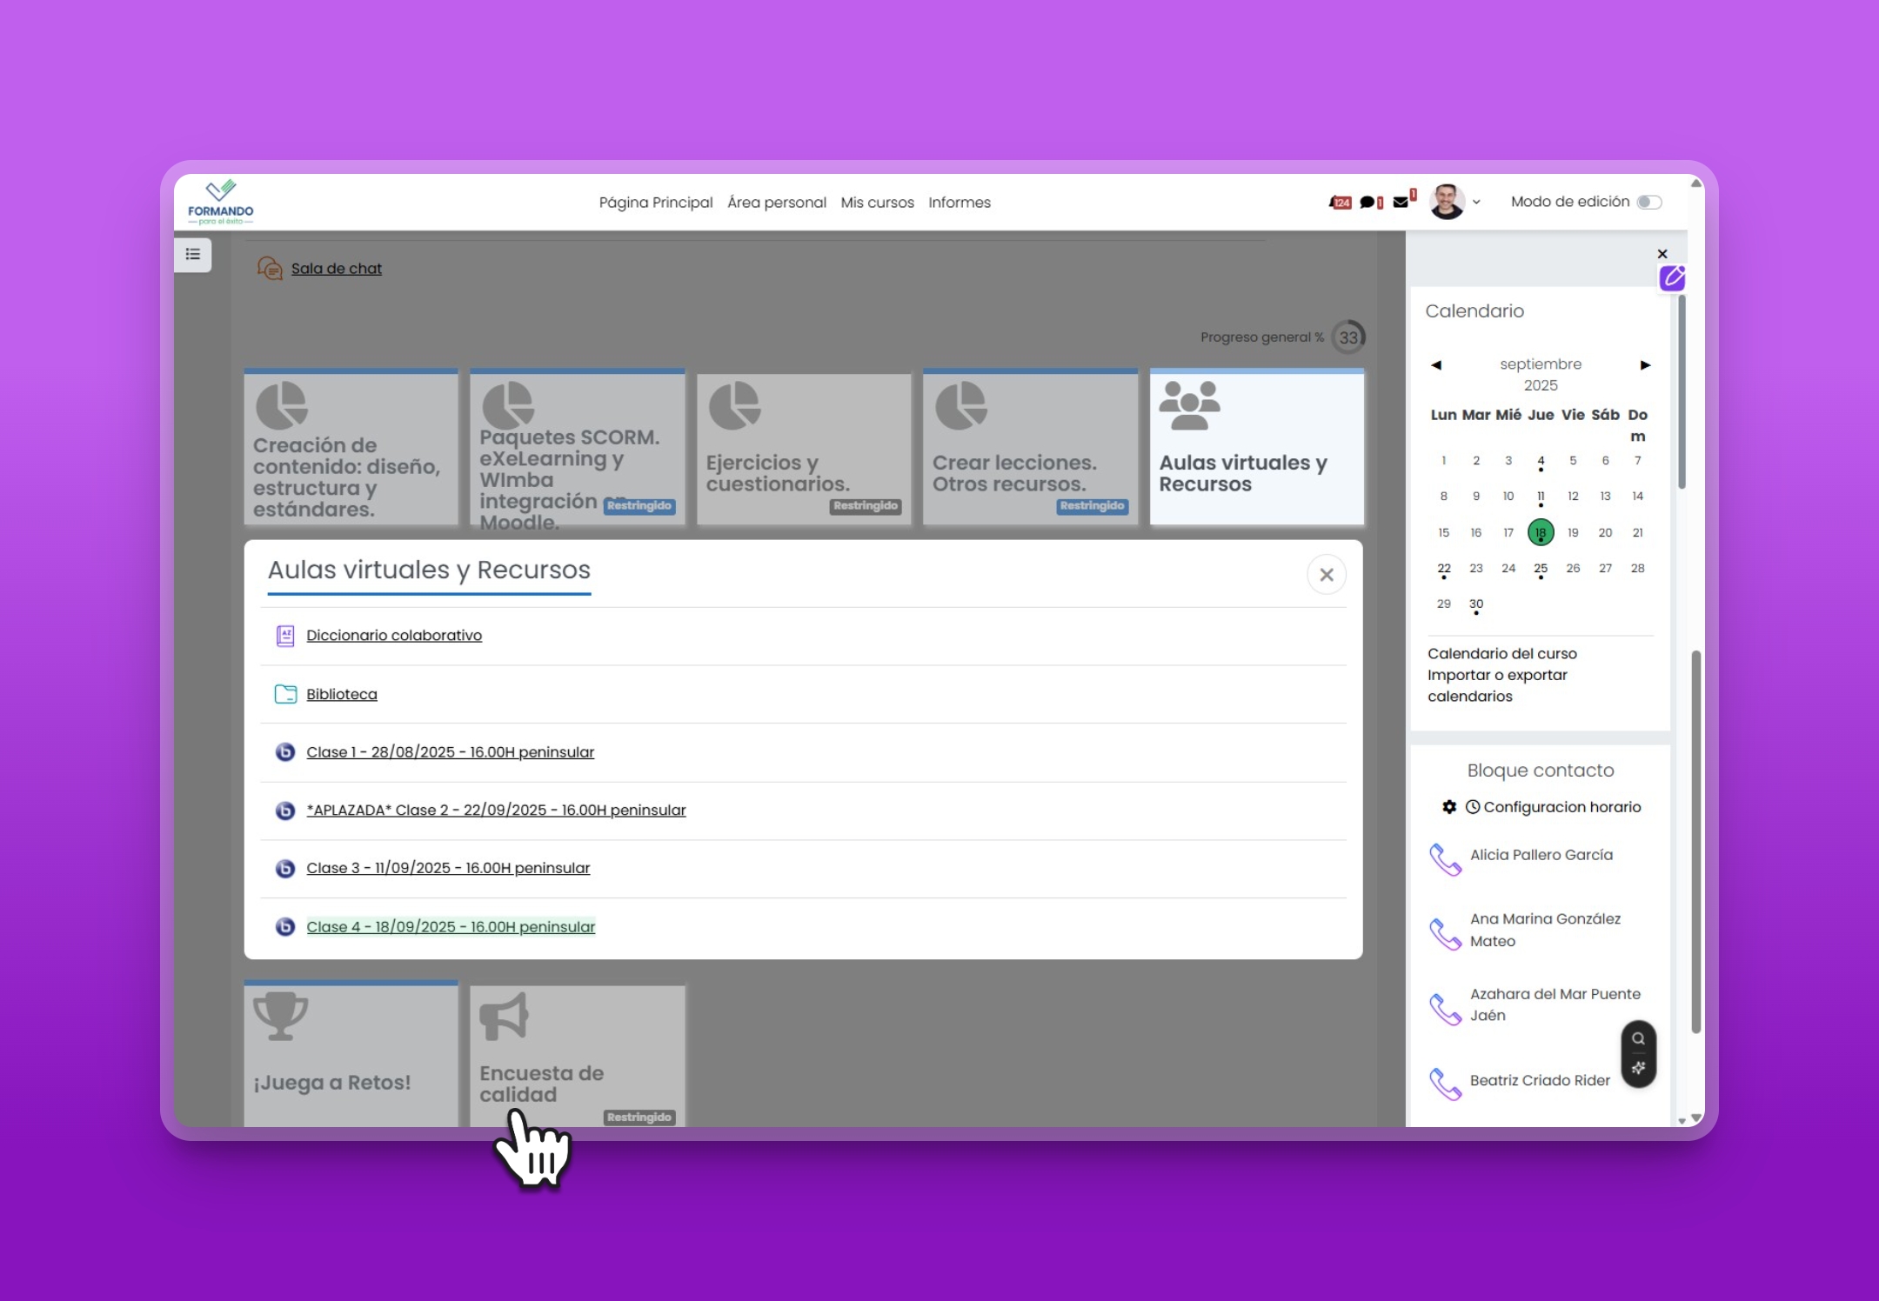Click the Sala de chat icon
Screen dimensions: 1879x1301
click(270, 269)
